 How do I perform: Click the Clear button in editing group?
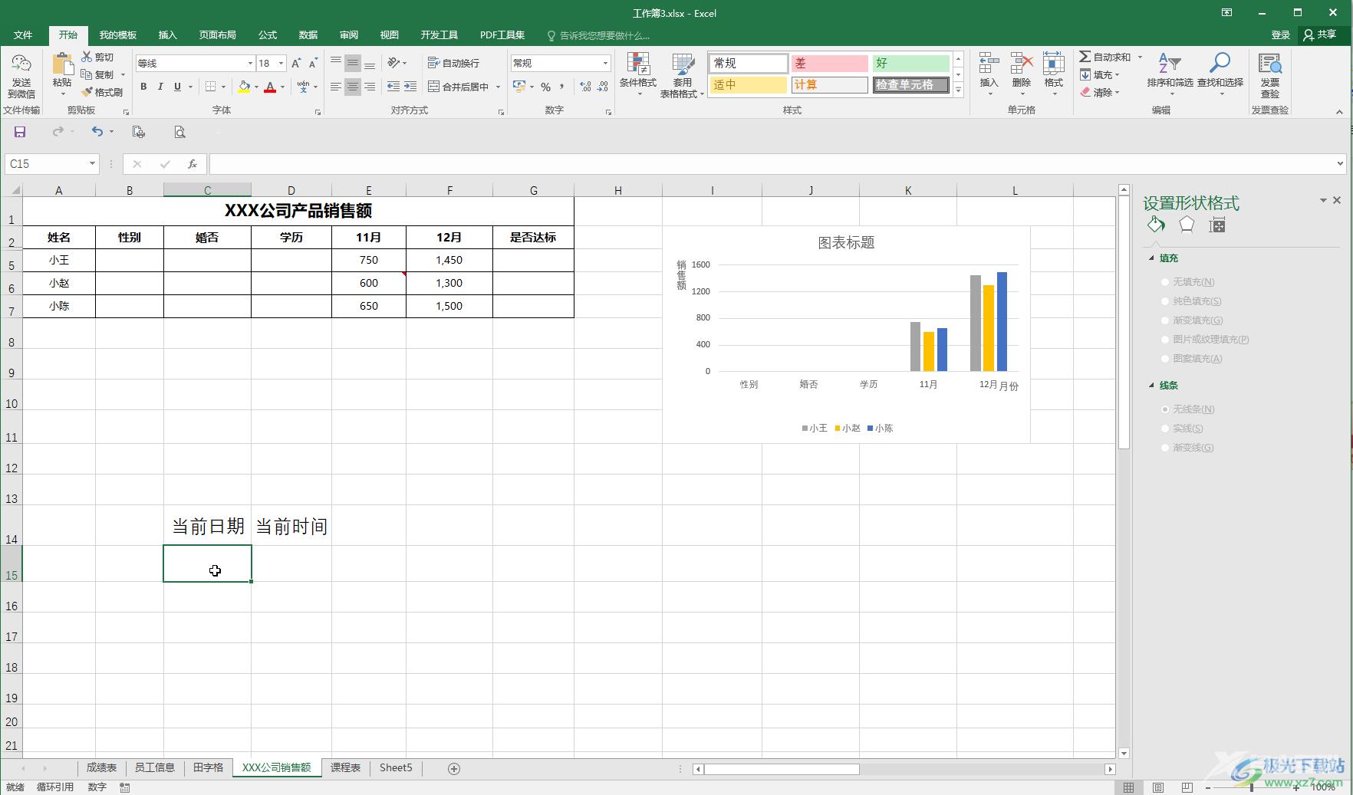coord(1100,92)
